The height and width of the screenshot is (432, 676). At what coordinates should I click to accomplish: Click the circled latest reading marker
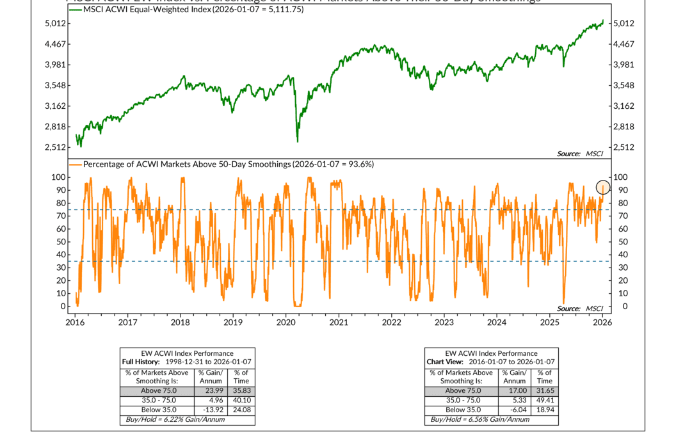coord(603,188)
